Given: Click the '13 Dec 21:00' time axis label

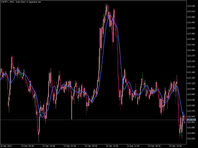Looking at the screenshot, I should pos(70,146).
